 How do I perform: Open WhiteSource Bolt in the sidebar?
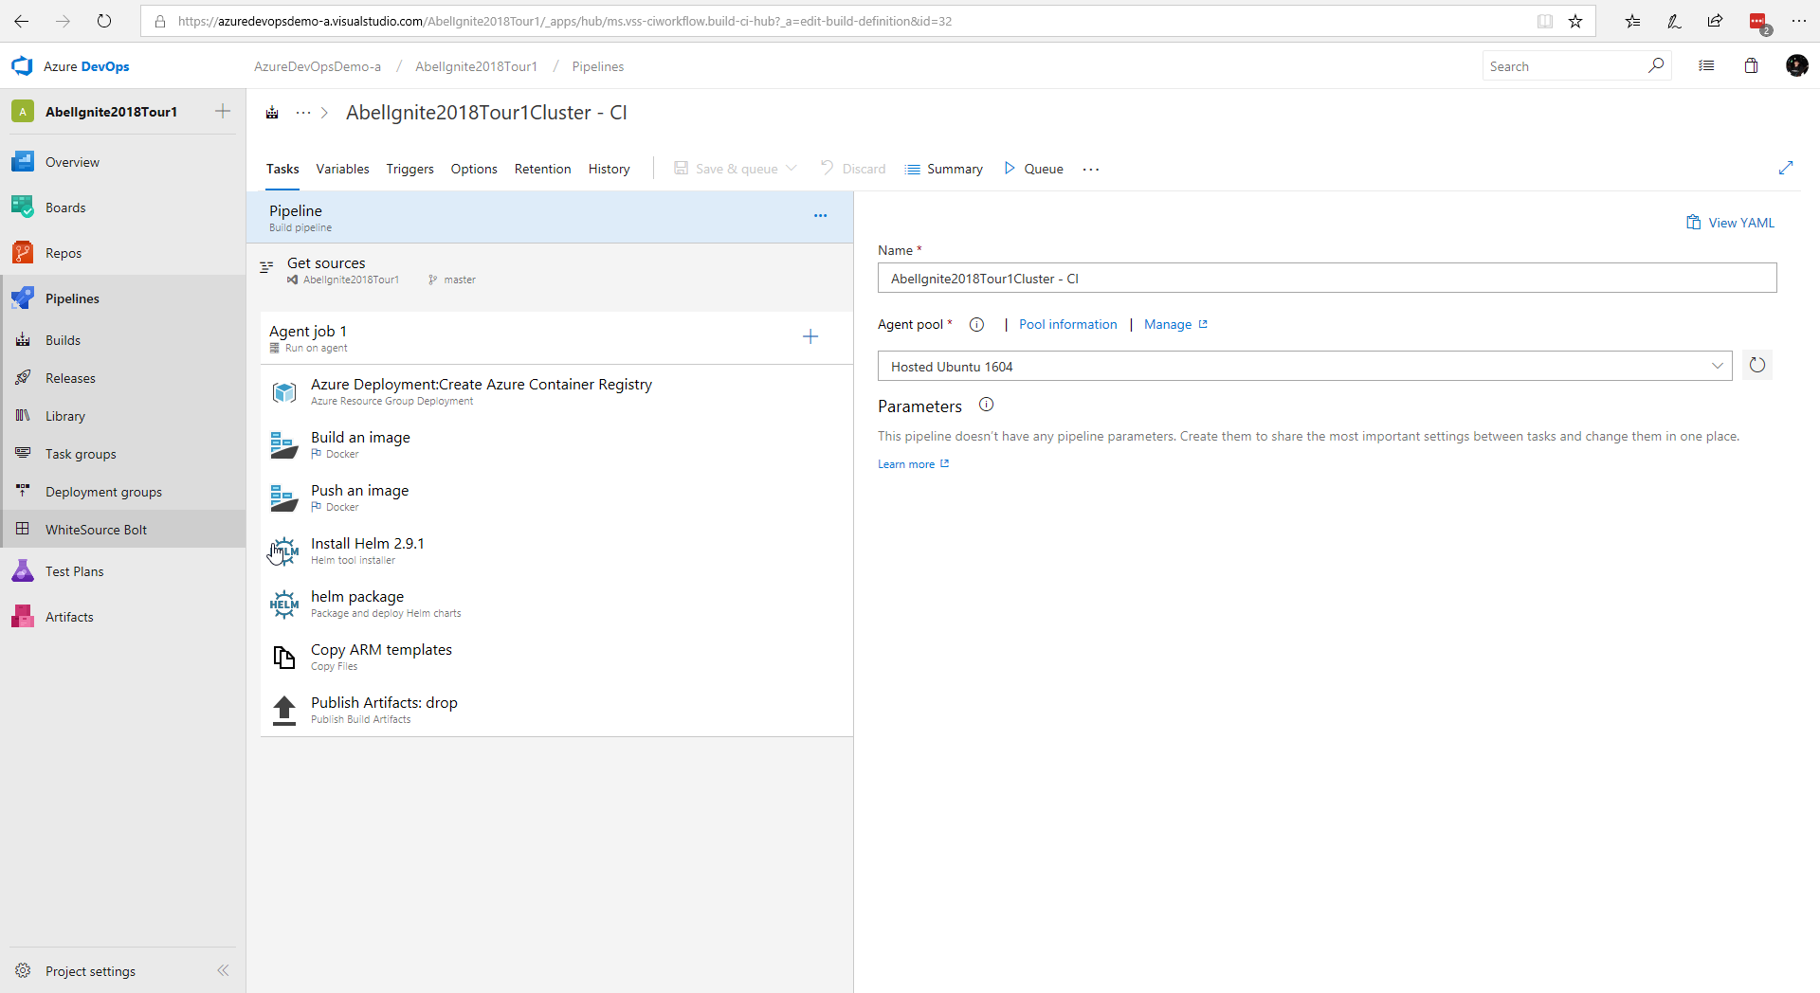tap(96, 530)
